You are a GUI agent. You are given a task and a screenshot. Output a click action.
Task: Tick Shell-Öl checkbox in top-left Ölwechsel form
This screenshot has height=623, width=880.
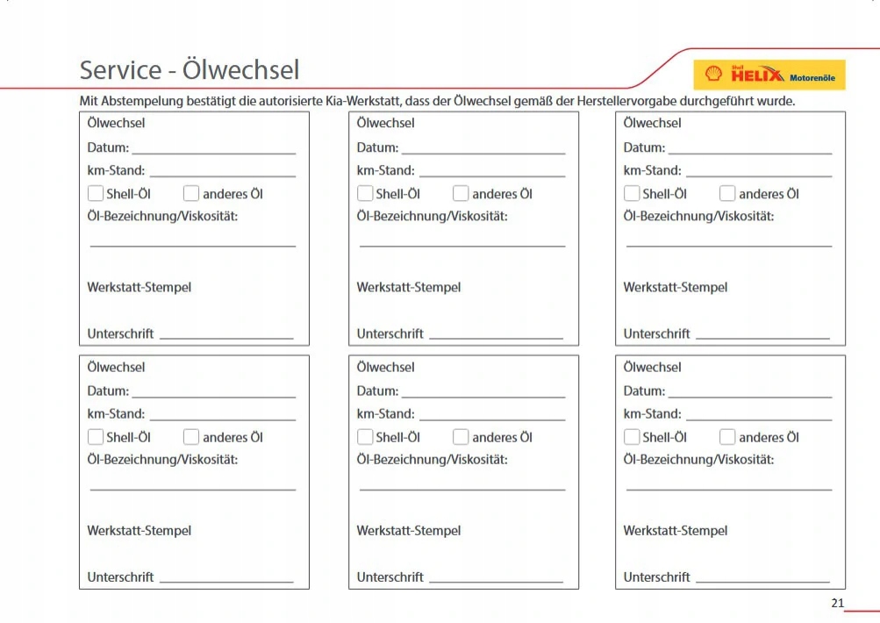click(x=96, y=193)
